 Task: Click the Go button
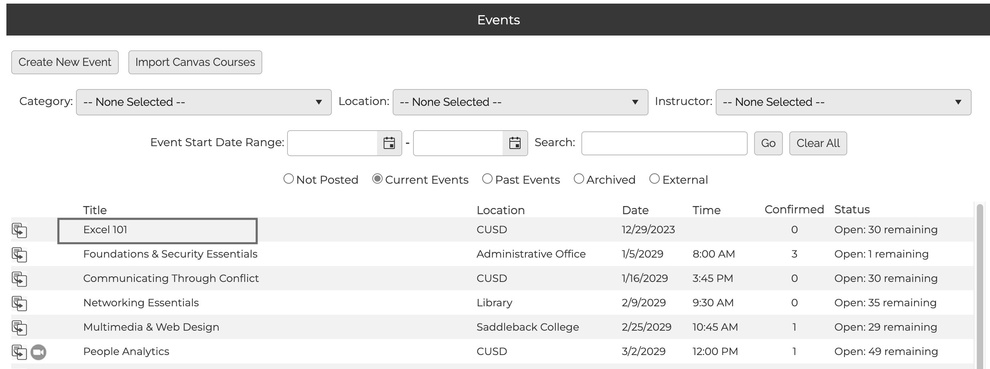[768, 143]
